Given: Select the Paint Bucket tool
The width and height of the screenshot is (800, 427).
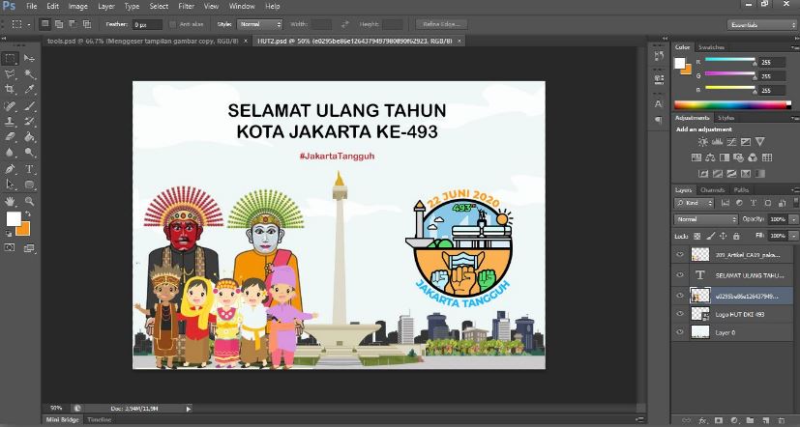Looking at the screenshot, I should coord(30,136).
